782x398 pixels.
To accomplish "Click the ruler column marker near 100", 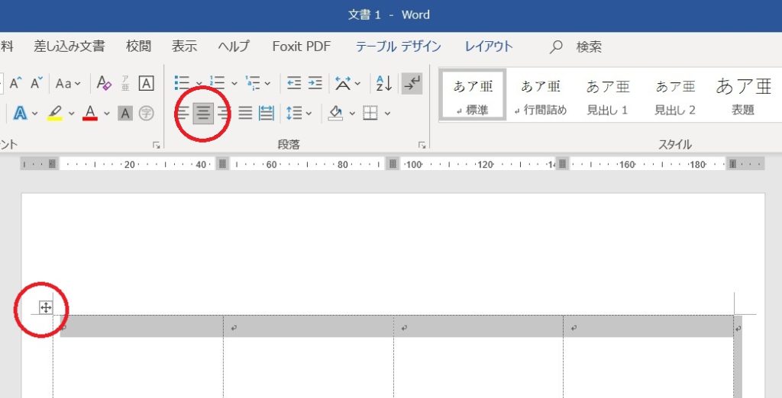I will pyautogui.click(x=393, y=164).
